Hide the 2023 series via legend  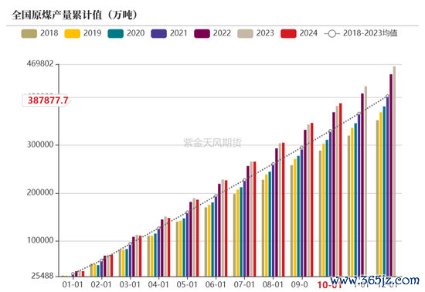click(x=256, y=33)
